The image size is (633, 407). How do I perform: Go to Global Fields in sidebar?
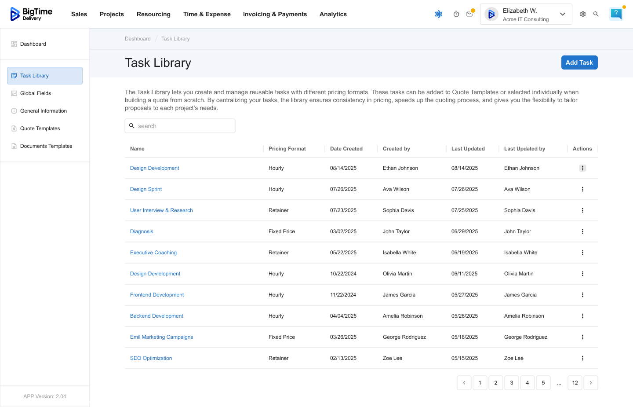click(36, 93)
